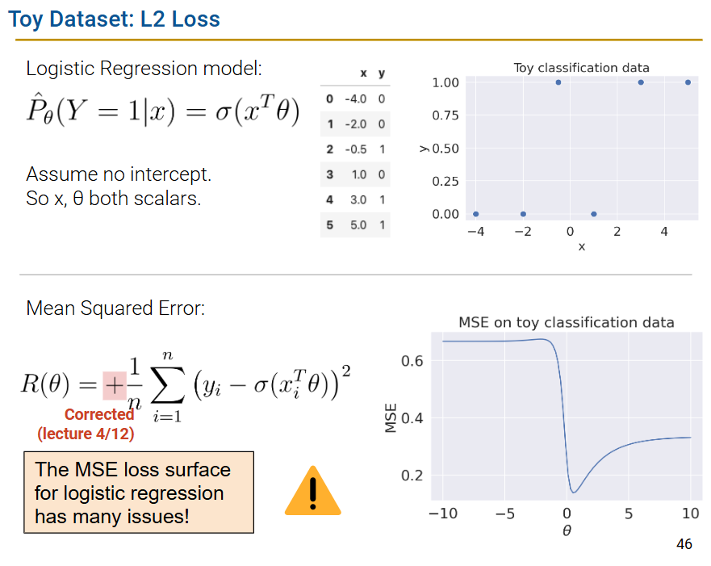Click the "Logistic Regression model:" heading
The width and height of the screenshot is (711, 566).
point(144,69)
